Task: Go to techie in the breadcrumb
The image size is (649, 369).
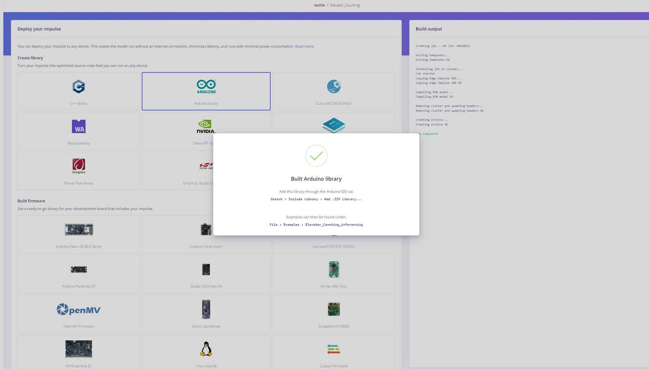Action: click(x=319, y=5)
